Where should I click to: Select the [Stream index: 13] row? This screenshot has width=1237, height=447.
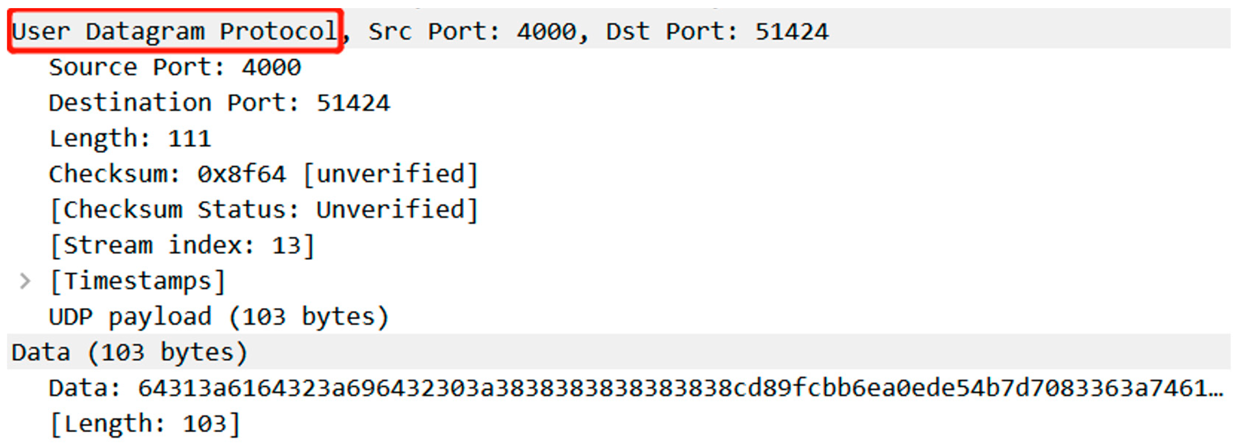pos(182,246)
